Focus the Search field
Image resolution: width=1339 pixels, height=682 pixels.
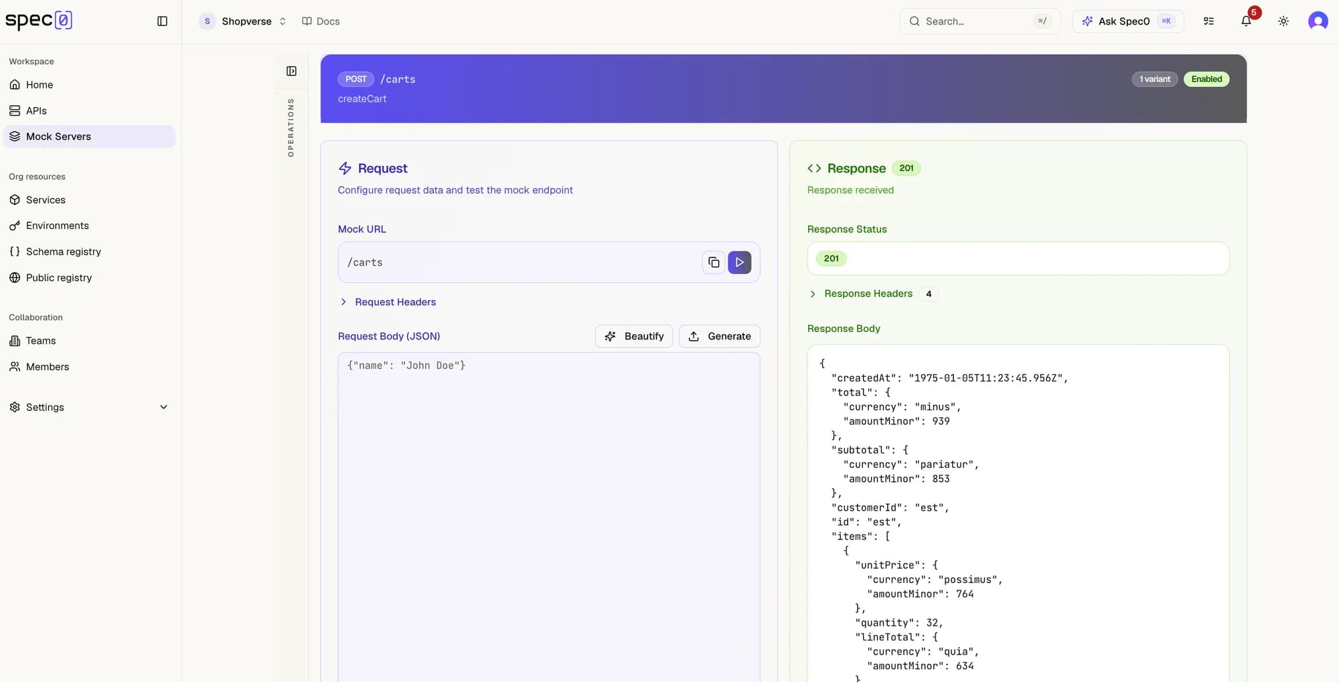[x=980, y=21]
